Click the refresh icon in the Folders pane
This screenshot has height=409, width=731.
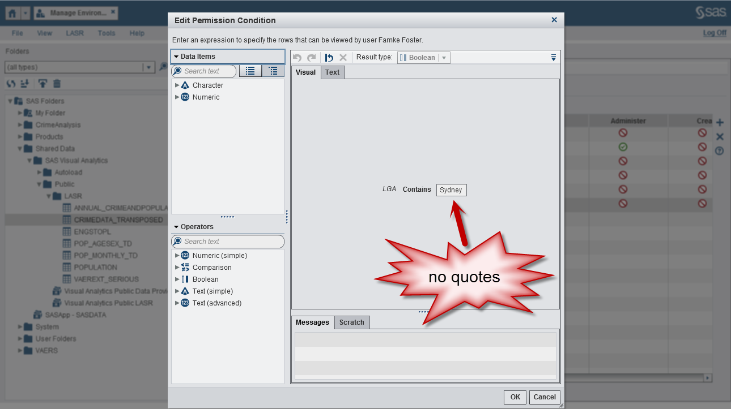click(11, 84)
